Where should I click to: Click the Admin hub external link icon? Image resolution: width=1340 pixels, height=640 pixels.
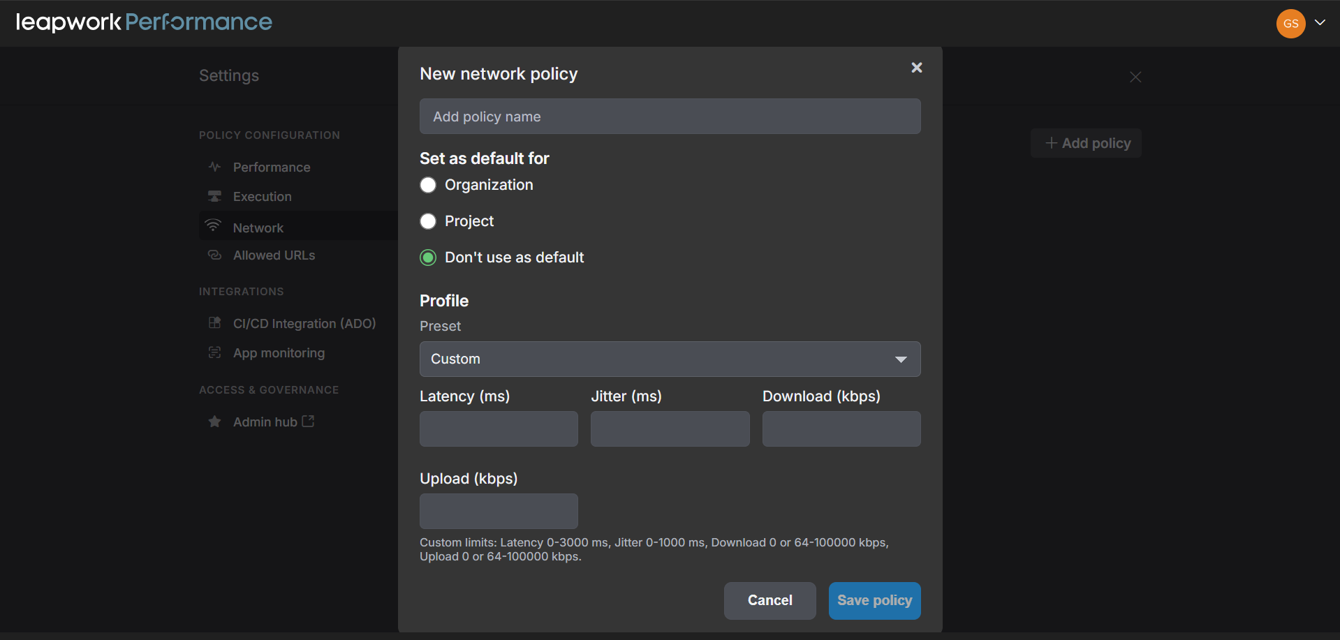coord(308,421)
